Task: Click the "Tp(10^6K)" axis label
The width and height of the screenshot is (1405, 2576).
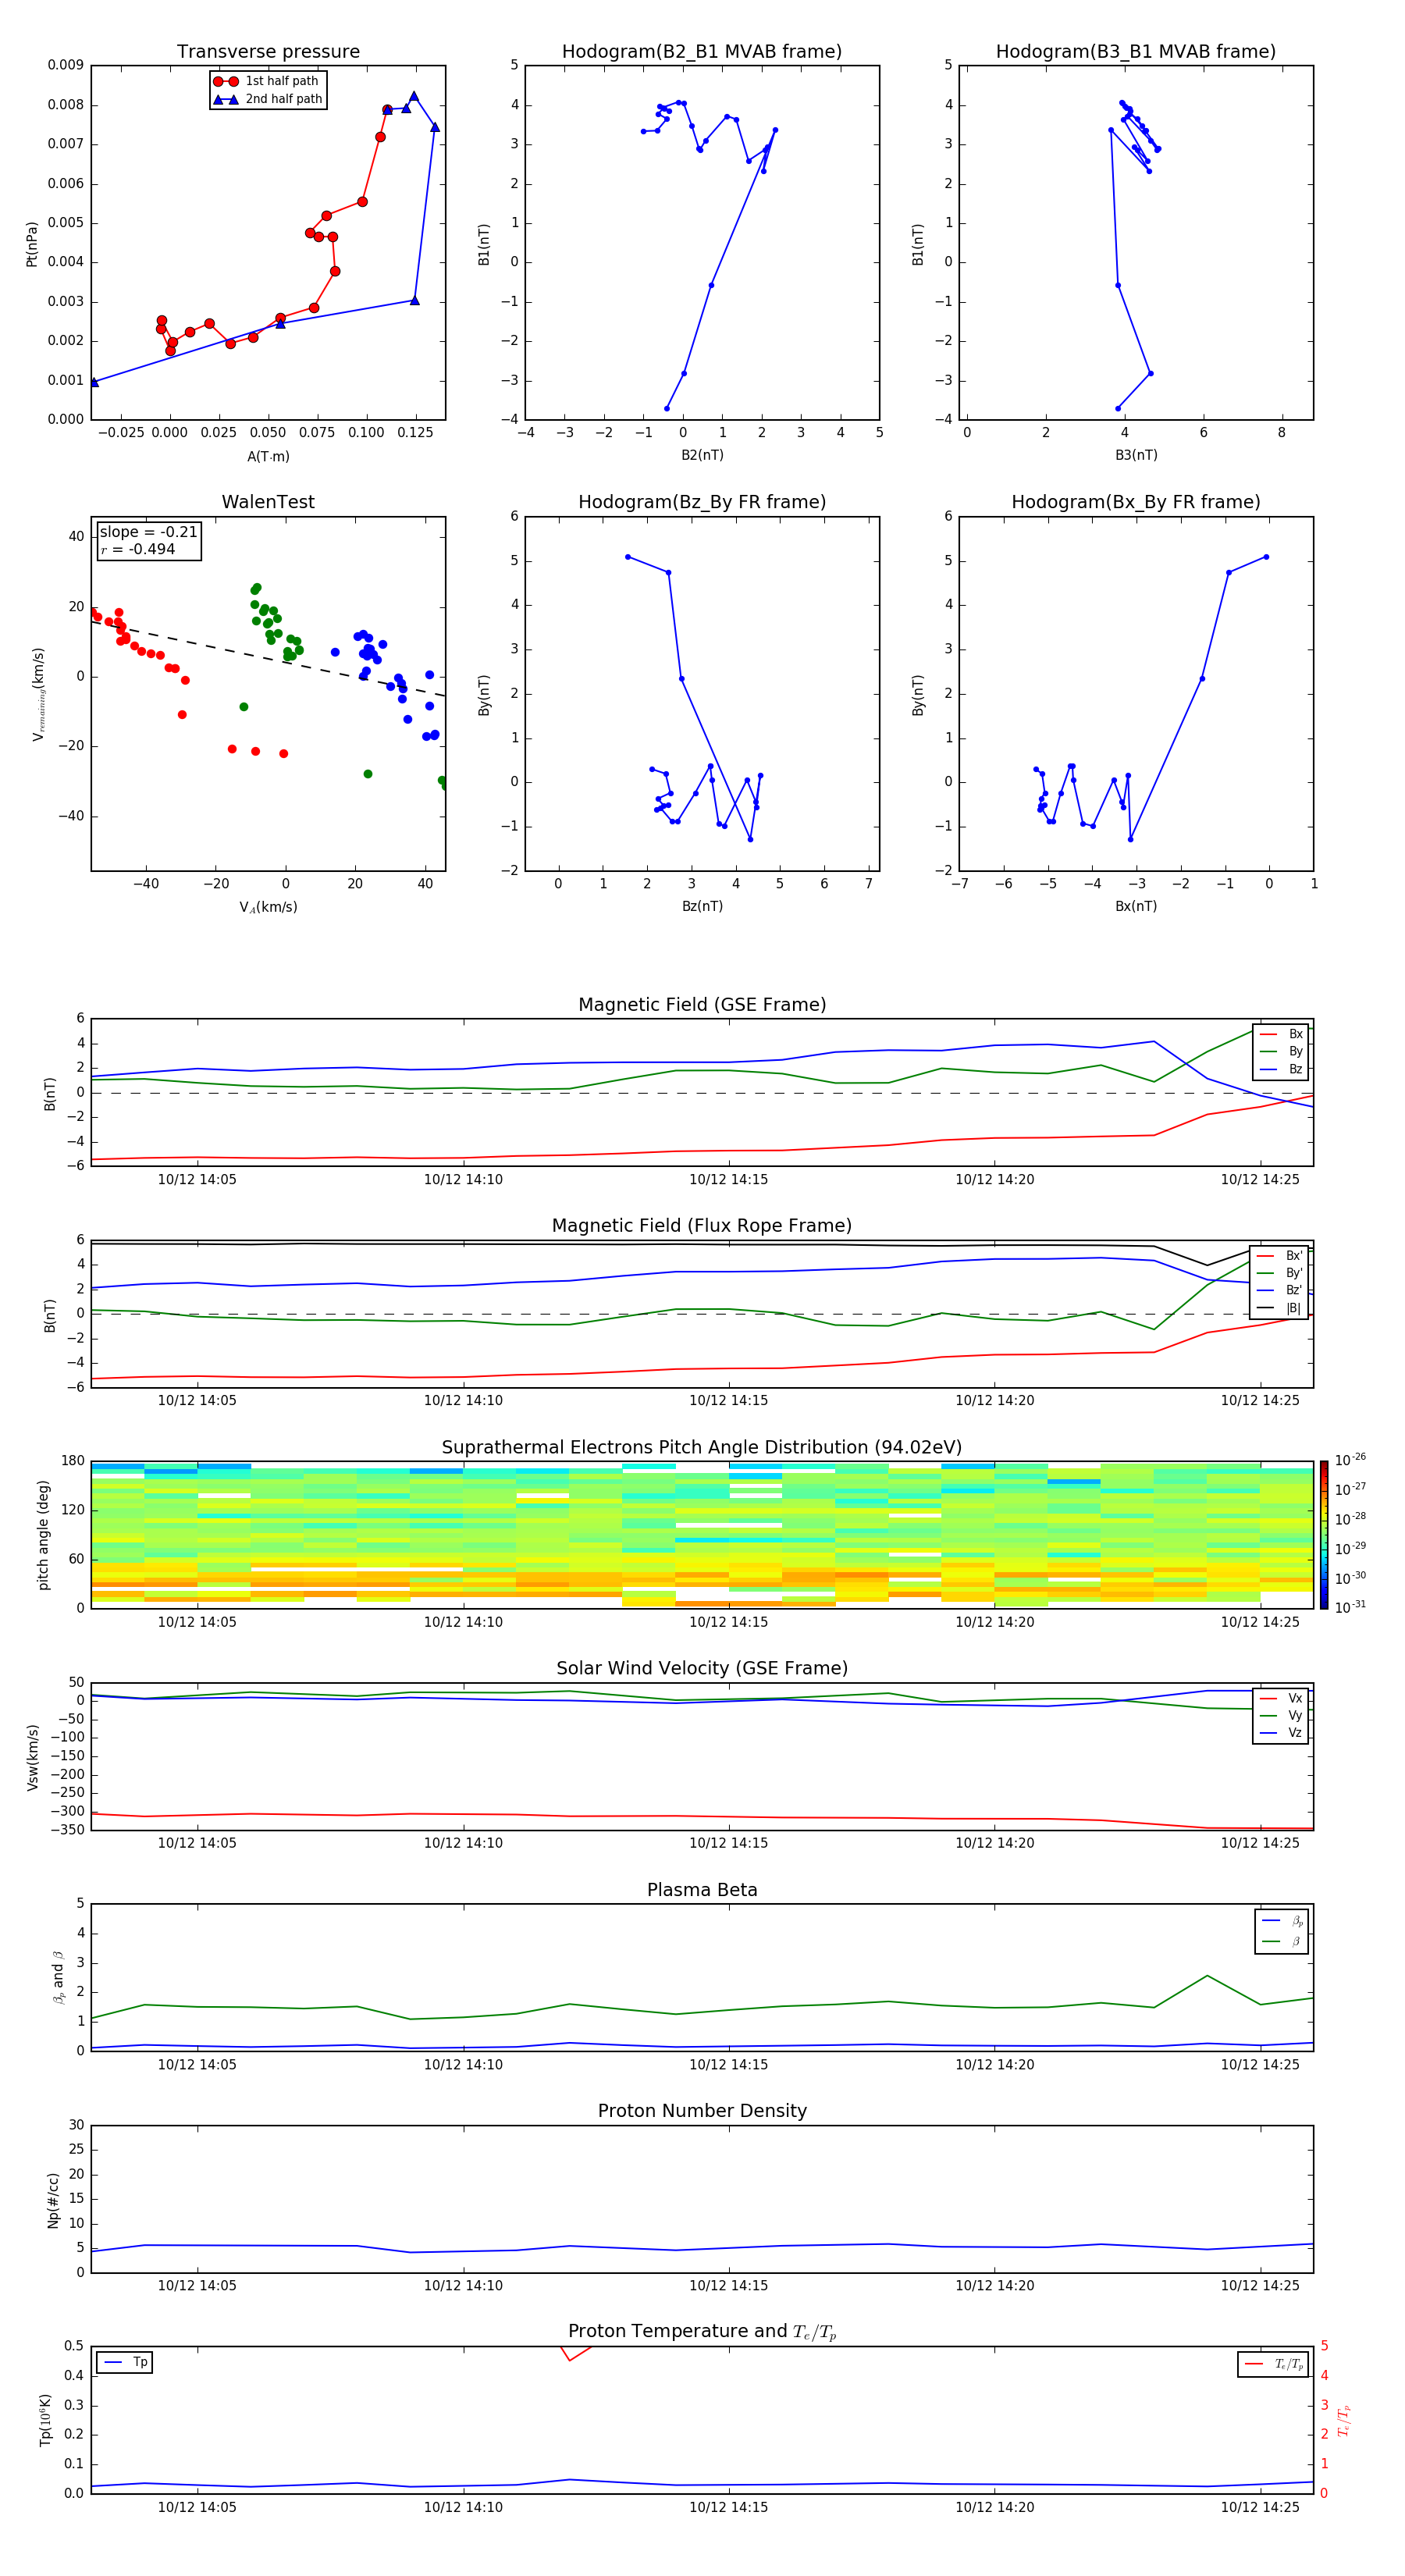Action: (x=45, y=2421)
